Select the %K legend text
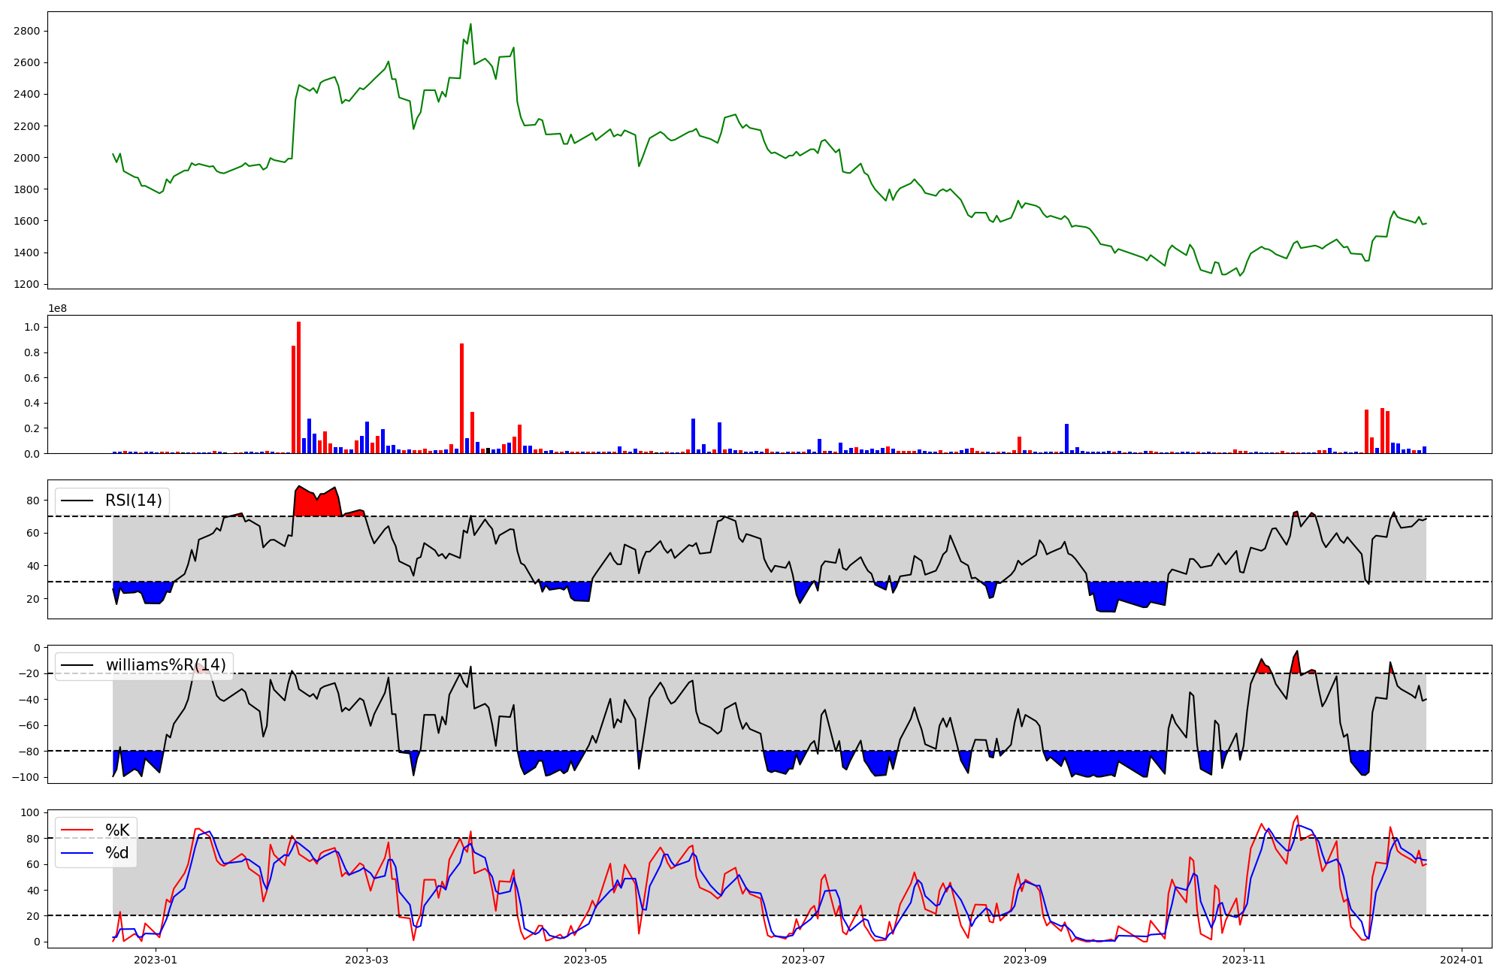Image resolution: width=1503 pixels, height=977 pixels. coord(116,830)
